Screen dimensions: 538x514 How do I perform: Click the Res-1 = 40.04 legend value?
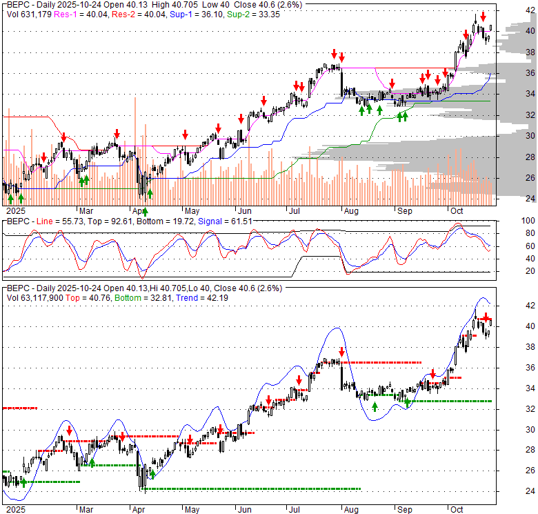81,14
